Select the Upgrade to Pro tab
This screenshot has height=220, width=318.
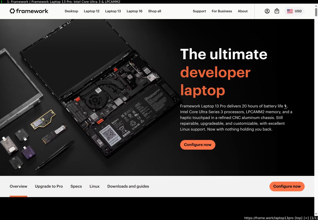click(x=49, y=186)
